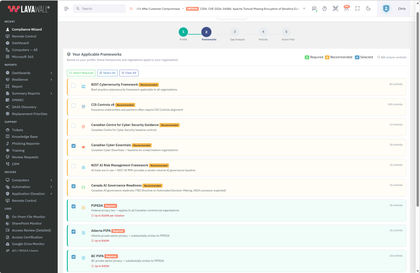Expand the Automation submenu chevron
The image size is (420, 273).
[51, 187]
